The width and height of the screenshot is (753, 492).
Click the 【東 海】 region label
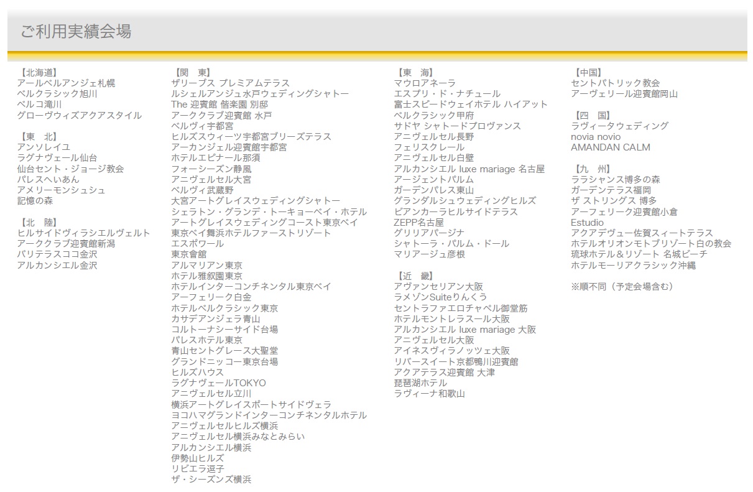(x=415, y=72)
